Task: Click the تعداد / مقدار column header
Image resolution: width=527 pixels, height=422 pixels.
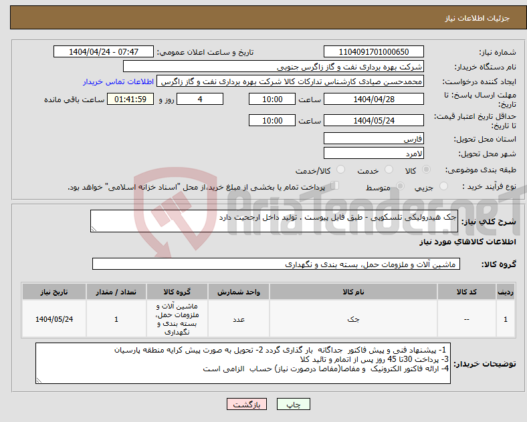Action: click(116, 292)
